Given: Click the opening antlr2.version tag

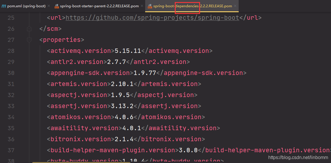Looking at the screenshot, I should pyautogui.click(x=77, y=62).
